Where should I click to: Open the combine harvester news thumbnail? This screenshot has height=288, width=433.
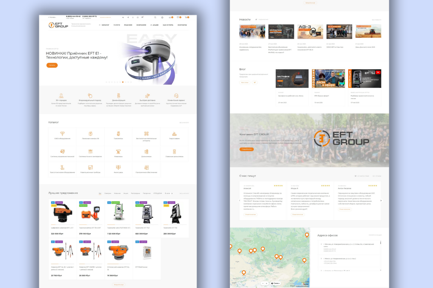[x=369, y=32]
